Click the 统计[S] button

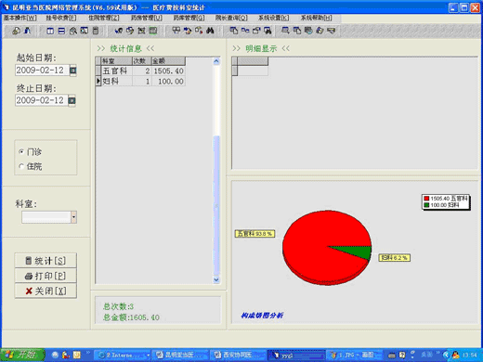[x=46, y=261]
